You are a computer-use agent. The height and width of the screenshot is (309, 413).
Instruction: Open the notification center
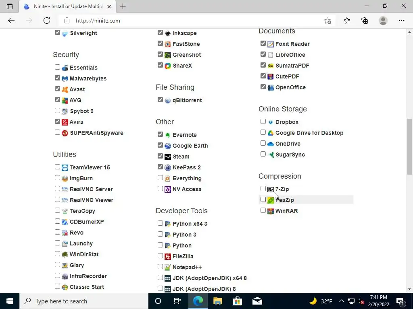tap(400, 301)
